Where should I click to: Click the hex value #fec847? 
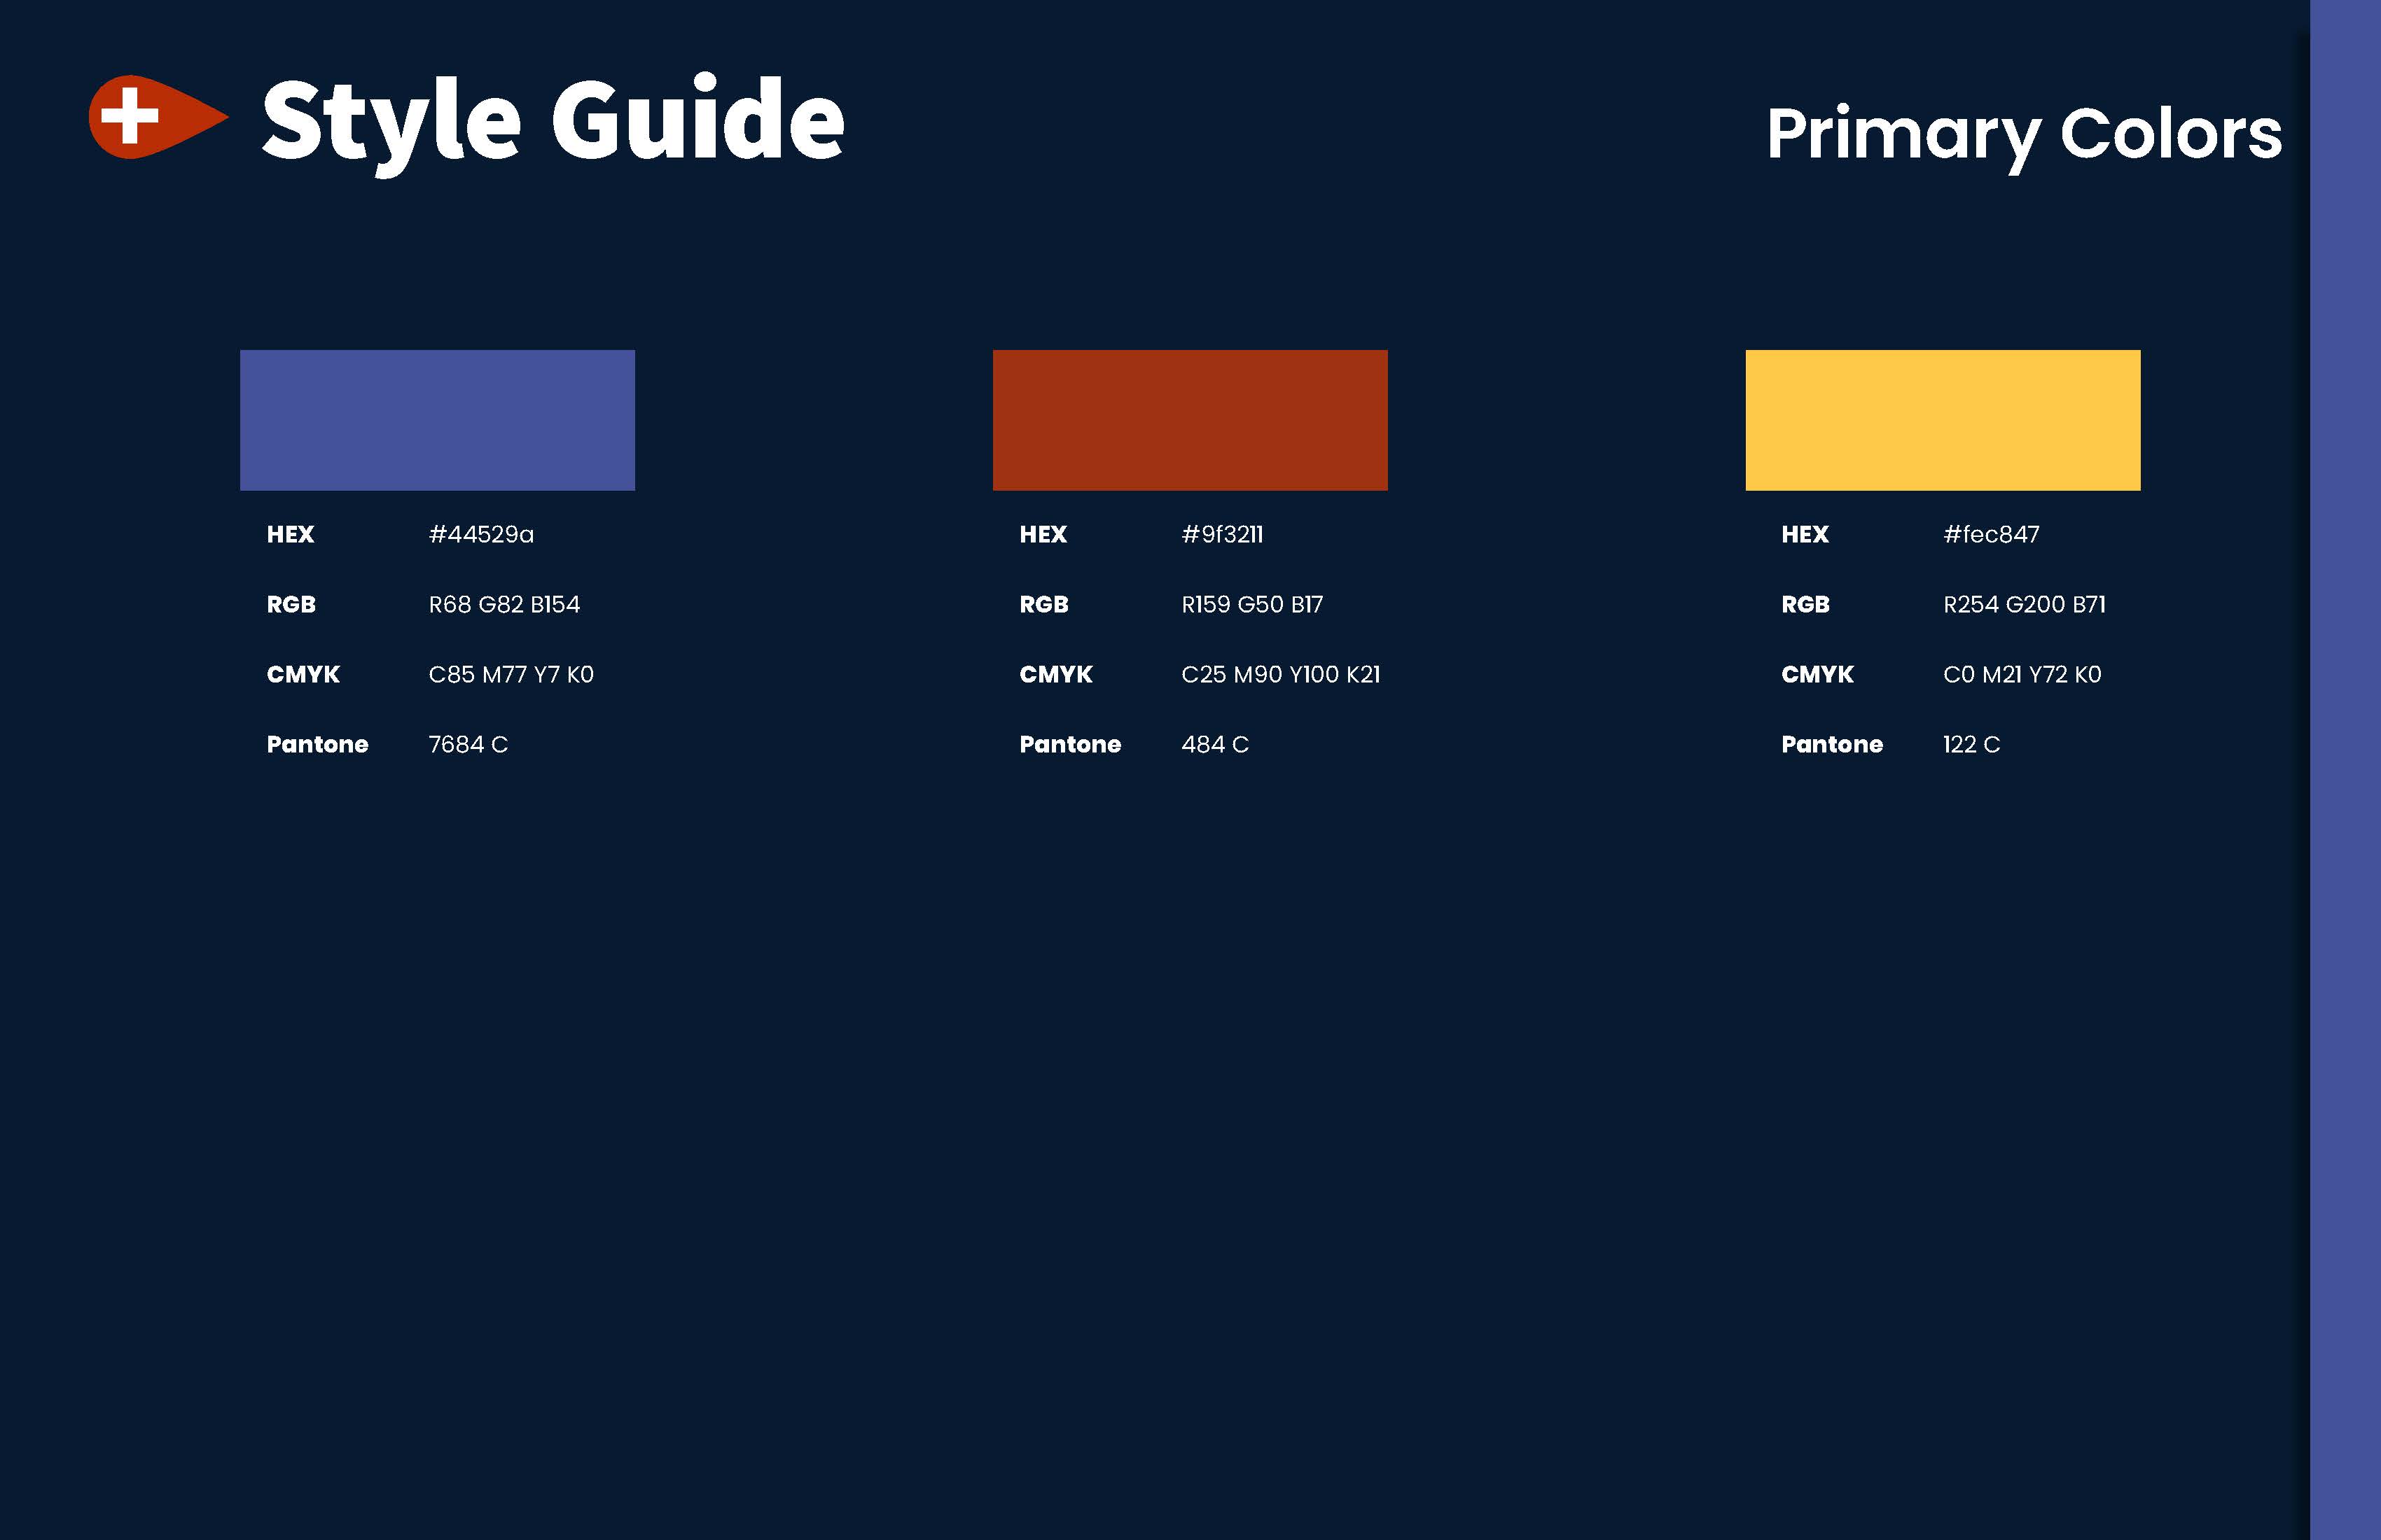1991,534
